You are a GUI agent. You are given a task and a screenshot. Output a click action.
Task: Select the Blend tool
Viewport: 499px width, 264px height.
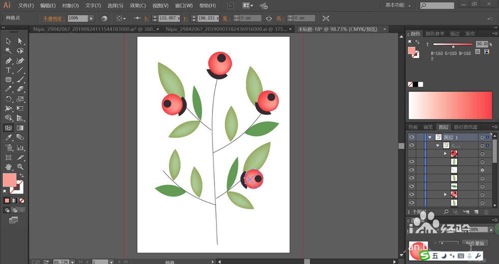coord(20,138)
